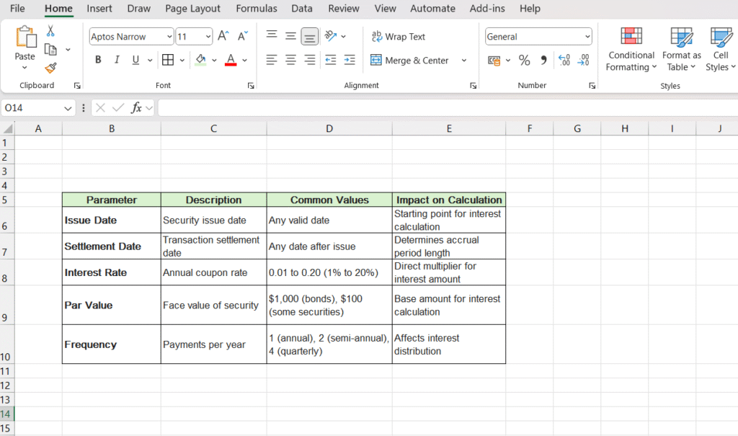Toggle Wrap Text
The height and width of the screenshot is (436, 738).
click(398, 36)
